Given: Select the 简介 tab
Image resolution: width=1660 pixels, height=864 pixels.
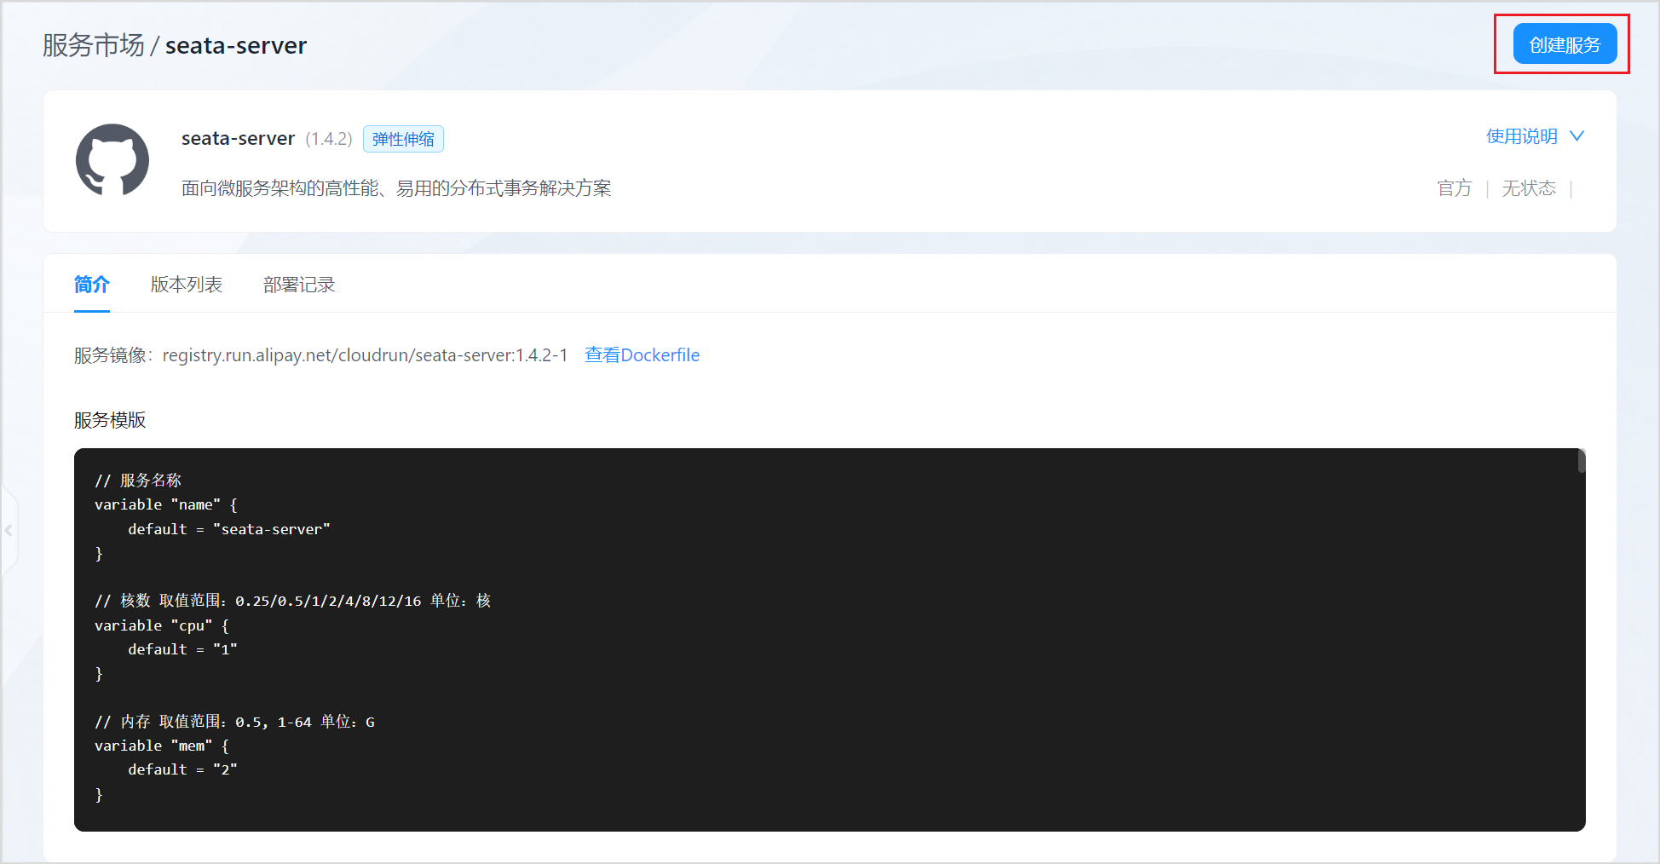Looking at the screenshot, I should (x=92, y=285).
